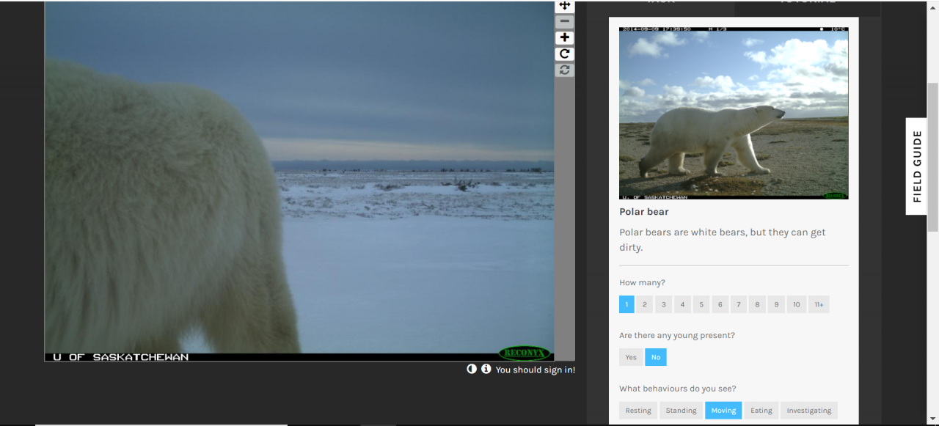939x426 pixels.
Task: Choose 11+ for how many animals
Action: click(x=819, y=304)
